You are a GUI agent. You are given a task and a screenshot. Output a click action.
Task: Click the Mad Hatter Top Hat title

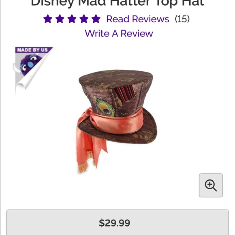tap(117, 3)
